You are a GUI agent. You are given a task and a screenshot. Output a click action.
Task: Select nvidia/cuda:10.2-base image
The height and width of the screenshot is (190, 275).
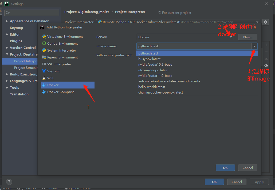click(x=197, y=64)
